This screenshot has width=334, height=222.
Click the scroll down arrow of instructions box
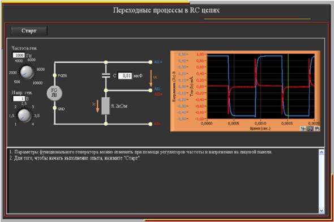coord(322,211)
